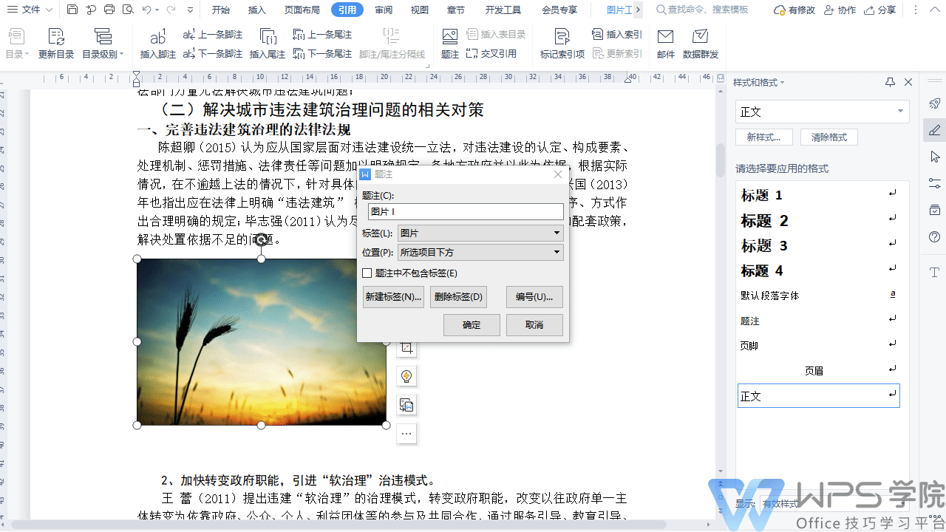This screenshot has width=946, height=532.
Task: Go to 下一条尾注 (Next Endnote)
Action: pos(322,54)
